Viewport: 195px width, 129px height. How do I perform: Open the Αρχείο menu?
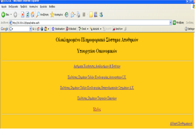click(x=4, y=7)
